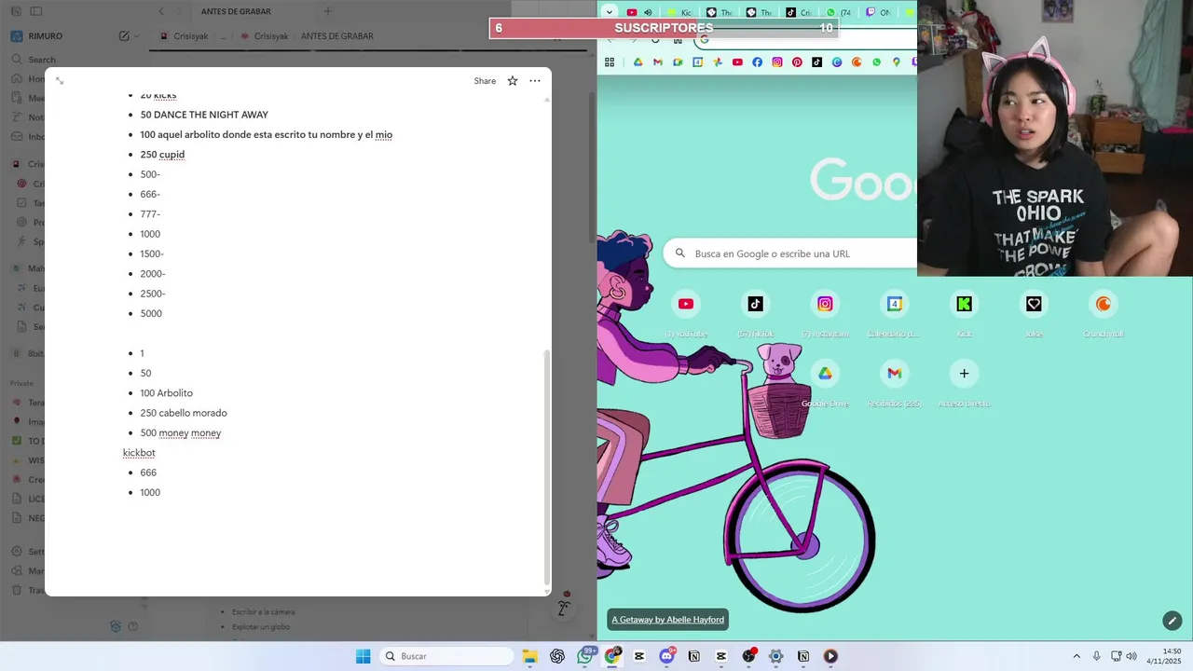Open Google Photos bookmark icon
The height and width of the screenshot is (671, 1193).
coord(718,62)
